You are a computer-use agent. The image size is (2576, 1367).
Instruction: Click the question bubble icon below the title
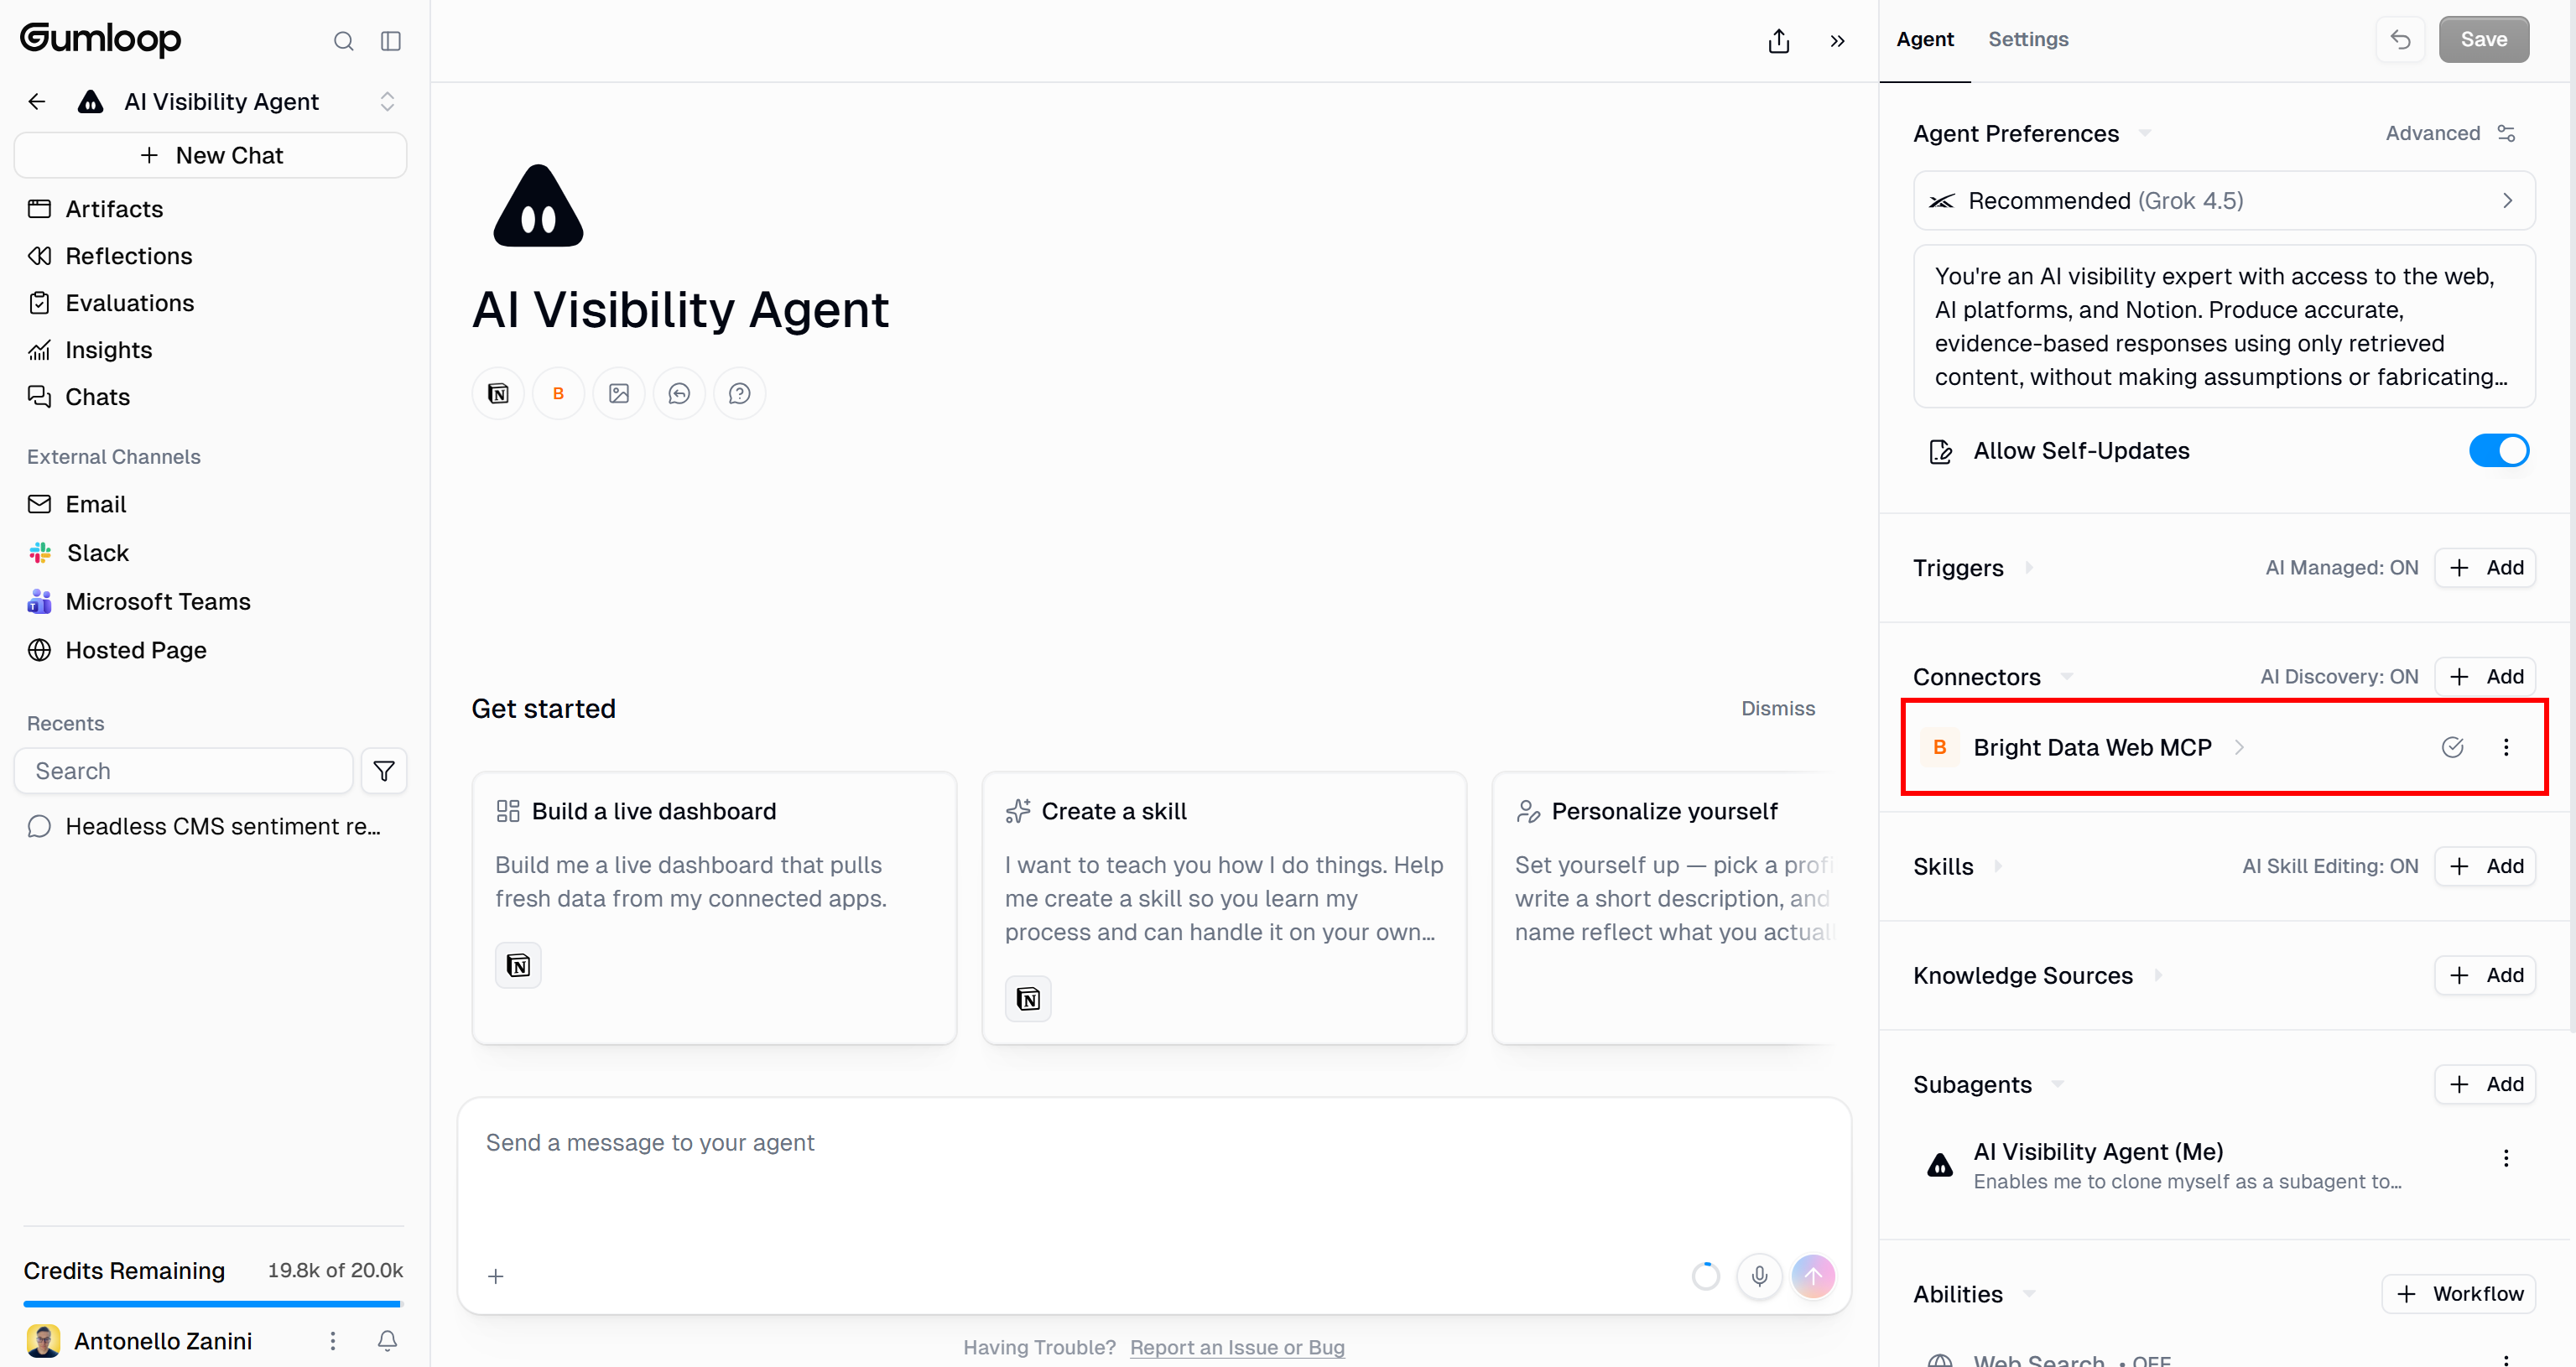click(x=739, y=393)
